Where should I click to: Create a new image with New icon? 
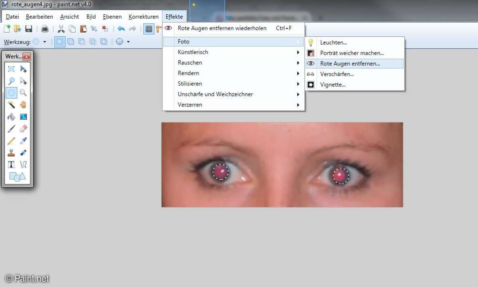pyautogui.click(x=7, y=29)
